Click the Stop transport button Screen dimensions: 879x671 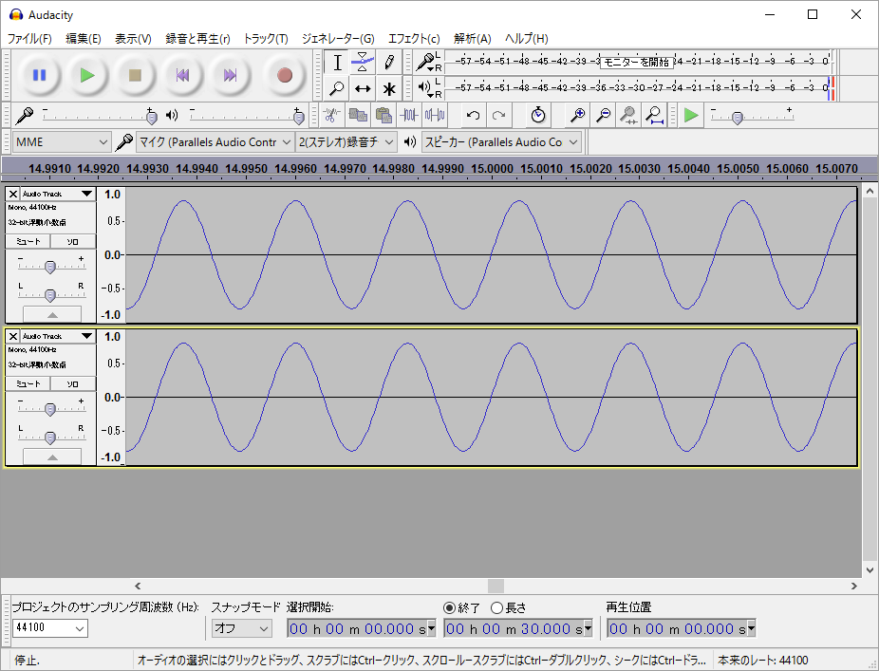[135, 75]
